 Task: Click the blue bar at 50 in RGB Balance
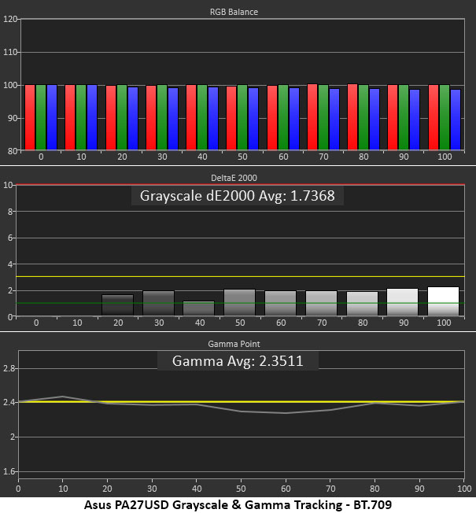click(253, 119)
